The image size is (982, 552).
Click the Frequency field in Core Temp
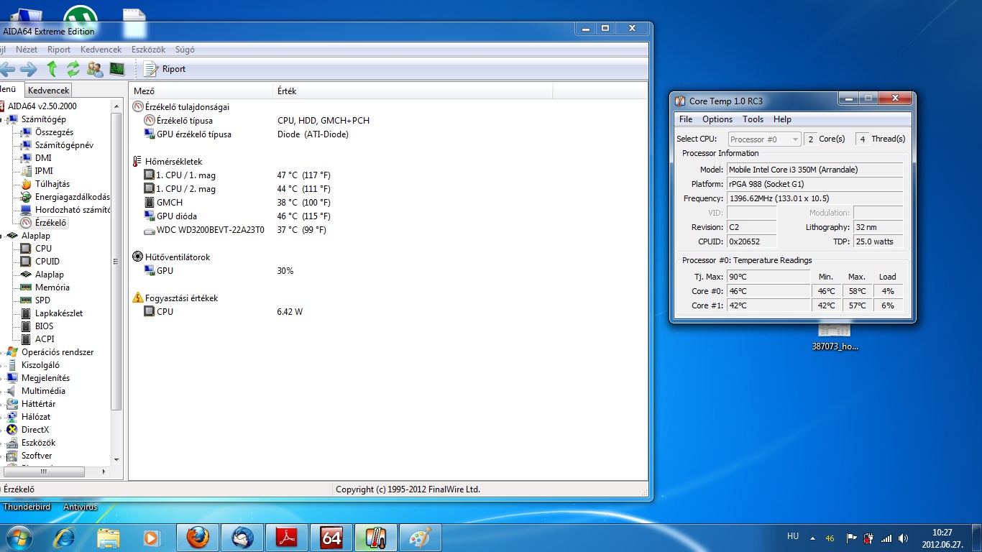pyautogui.click(x=814, y=198)
